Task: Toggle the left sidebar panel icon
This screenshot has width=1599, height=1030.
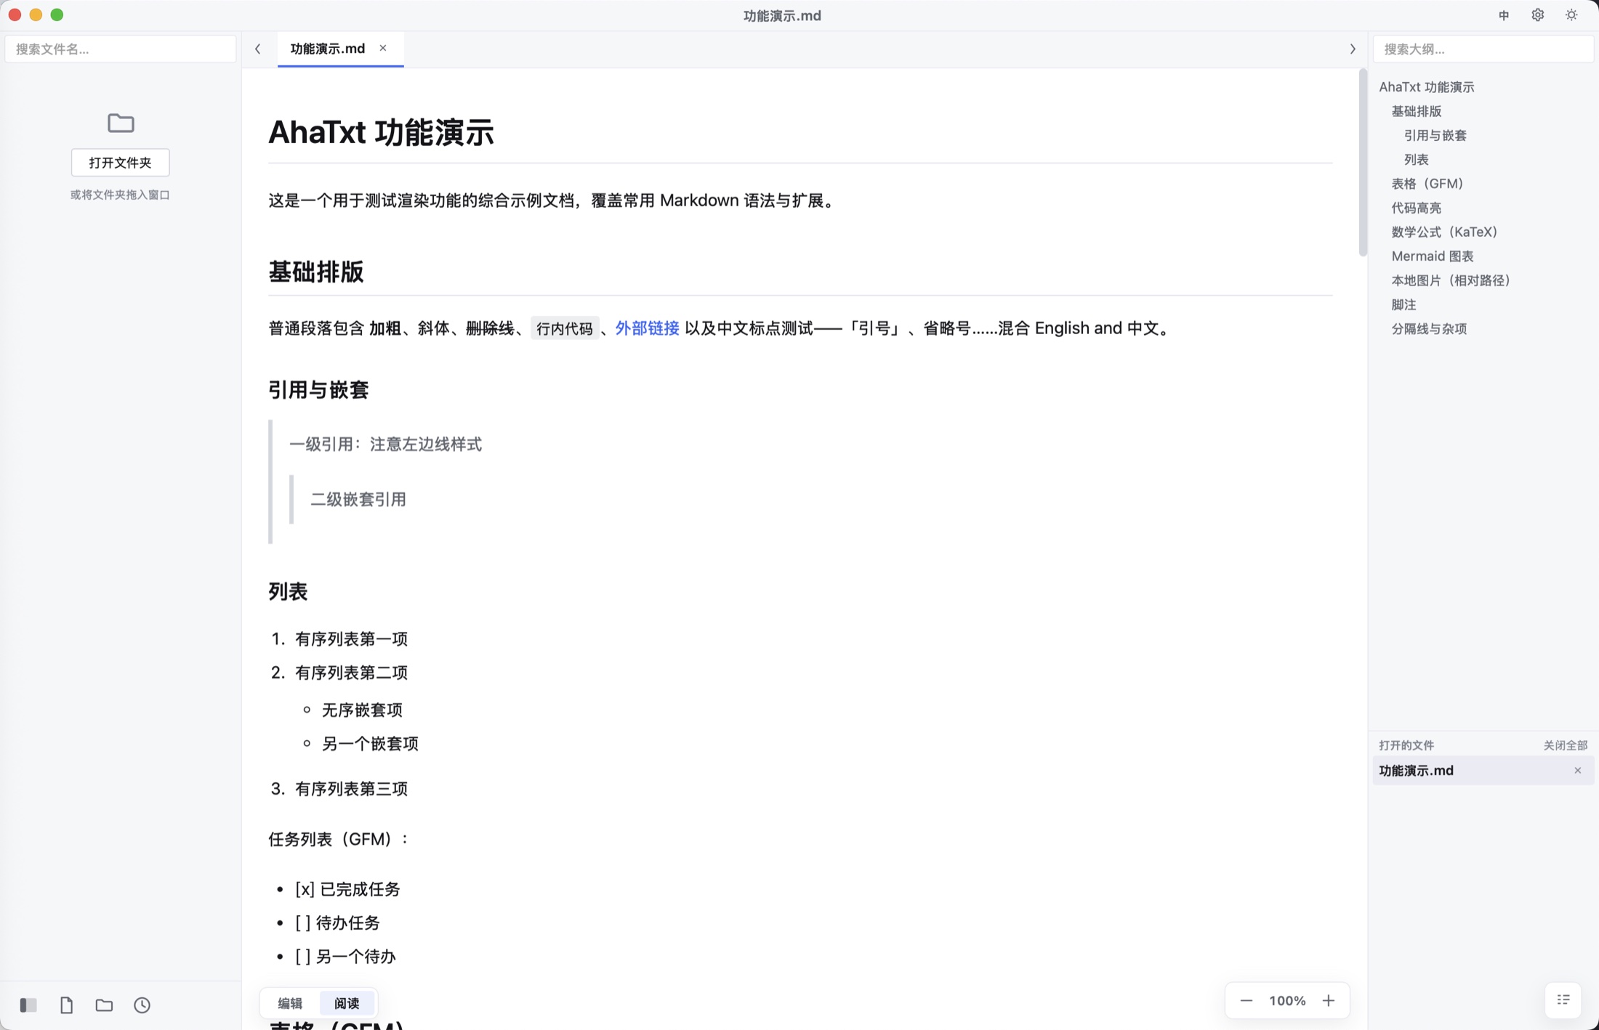Action: [x=28, y=1005]
